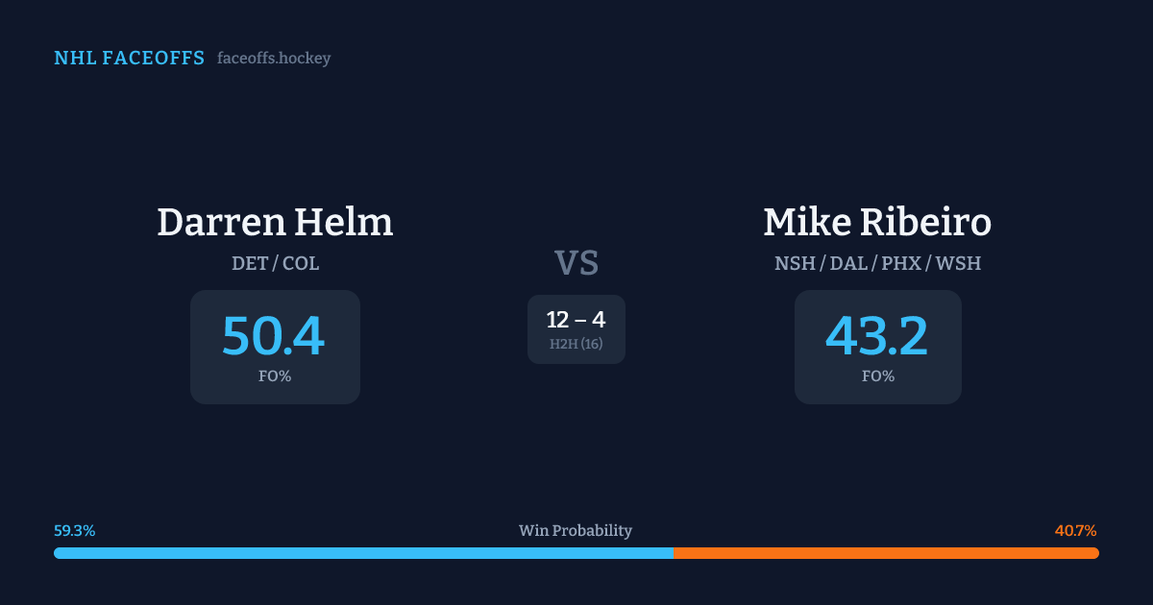Screen dimensions: 1153x605
Task: Click the FO% label under 50.4
Action: [275, 376]
